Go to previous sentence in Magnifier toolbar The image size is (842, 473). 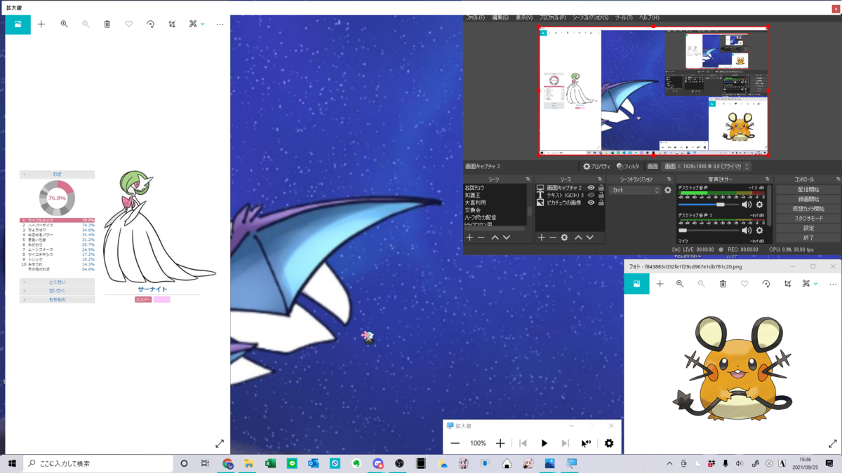[x=523, y=444]
